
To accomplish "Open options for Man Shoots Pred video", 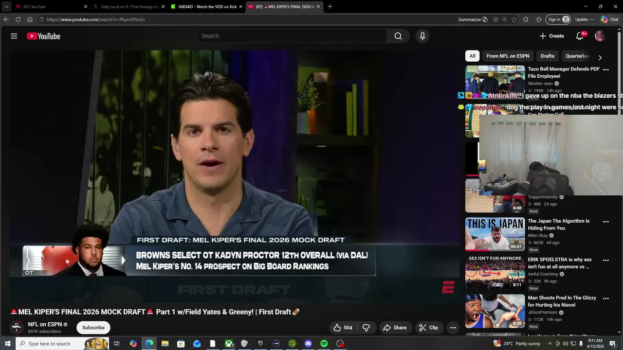I will point(606,298).
